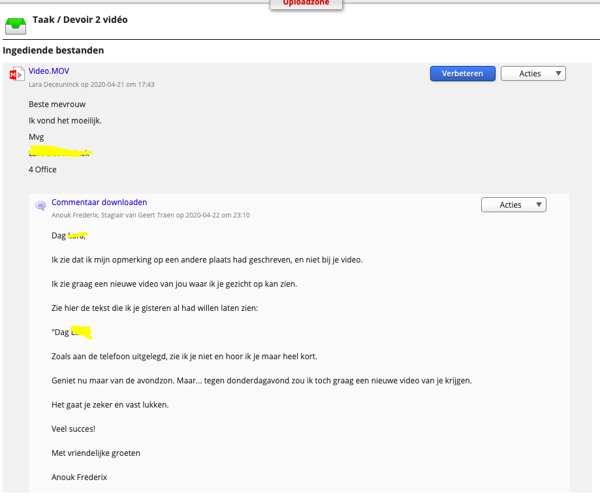The image size is (600, 499).
Task: Click the Video.MOV file type icon
Action: click(x=16, y=74)
